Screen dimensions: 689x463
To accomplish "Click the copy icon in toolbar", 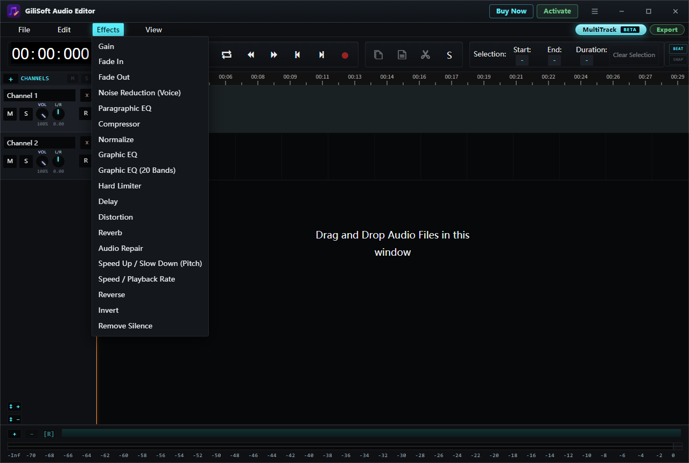I will (378, 54).
